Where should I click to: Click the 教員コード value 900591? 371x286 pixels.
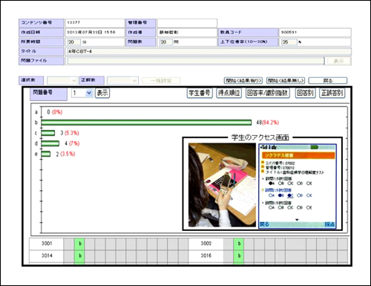click(289, 33)
